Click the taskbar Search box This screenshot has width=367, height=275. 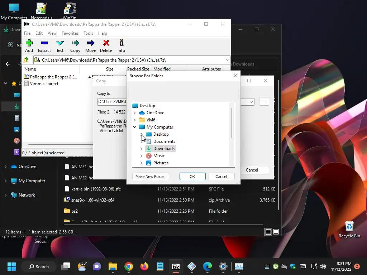pyautogui.click(x=39, y=266)
